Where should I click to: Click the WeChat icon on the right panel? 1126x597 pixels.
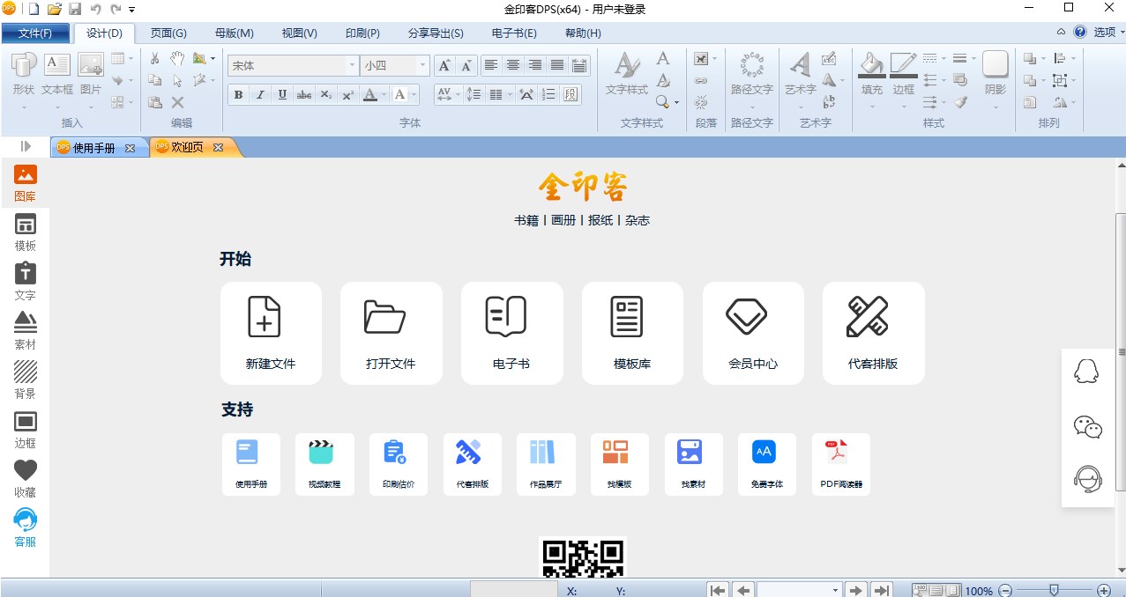(1087, 427)
